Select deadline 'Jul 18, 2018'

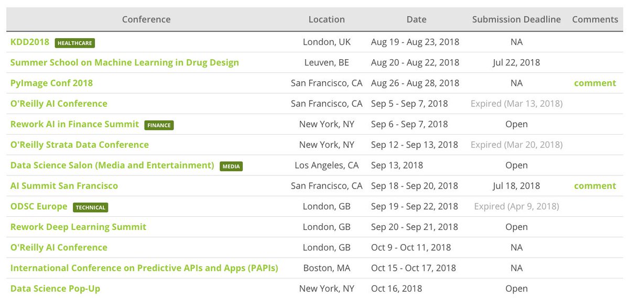(x=516, y=185)
